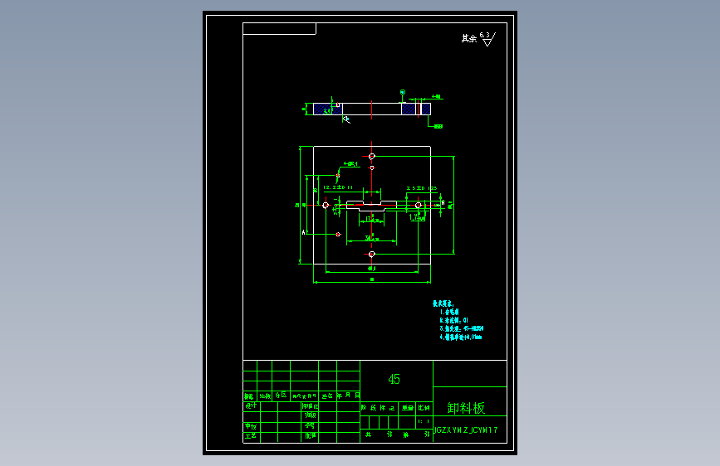Click the right hole on the horizontal centerline
The image size is (720, 466).
click(419, 206)
